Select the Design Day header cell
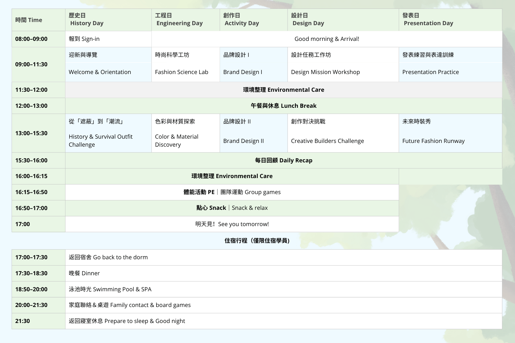Image resolution: width=515 pixels, height=343 pixels. (343, 20)
